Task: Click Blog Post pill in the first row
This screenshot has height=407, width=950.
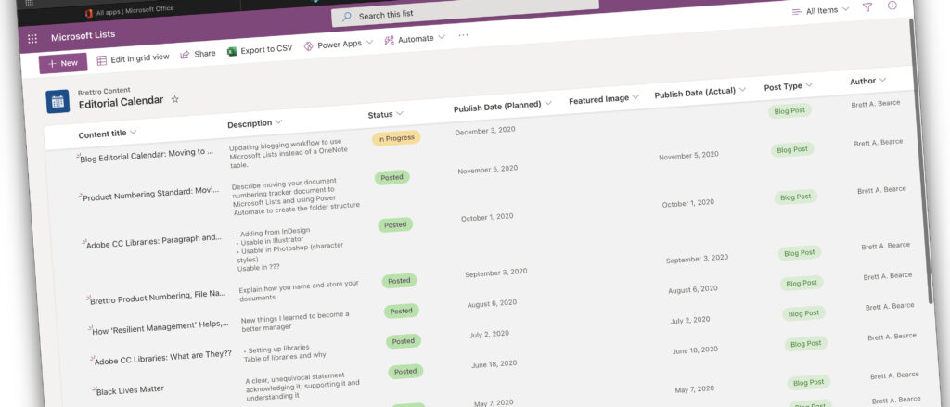Action: tap(790, 111)
